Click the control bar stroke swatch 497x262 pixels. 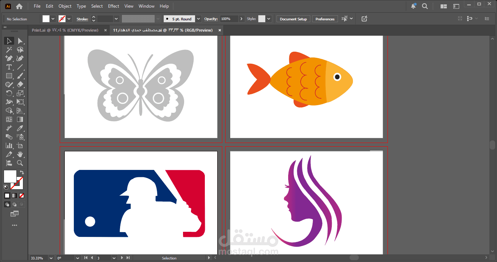[x=62, y=19]
